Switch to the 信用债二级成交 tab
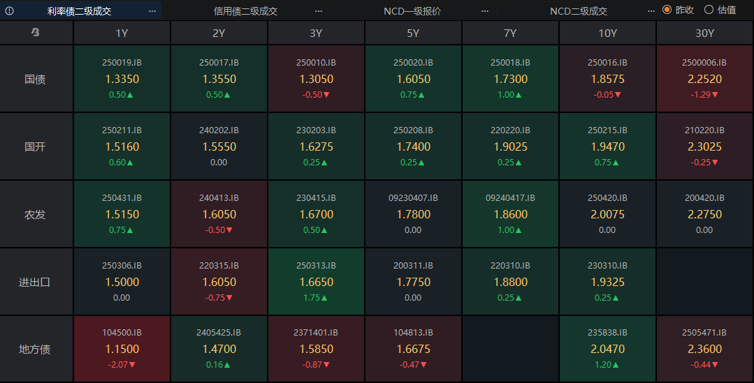Image resolution: width=754 pixels, height=383 pixels. click(245, 10)
